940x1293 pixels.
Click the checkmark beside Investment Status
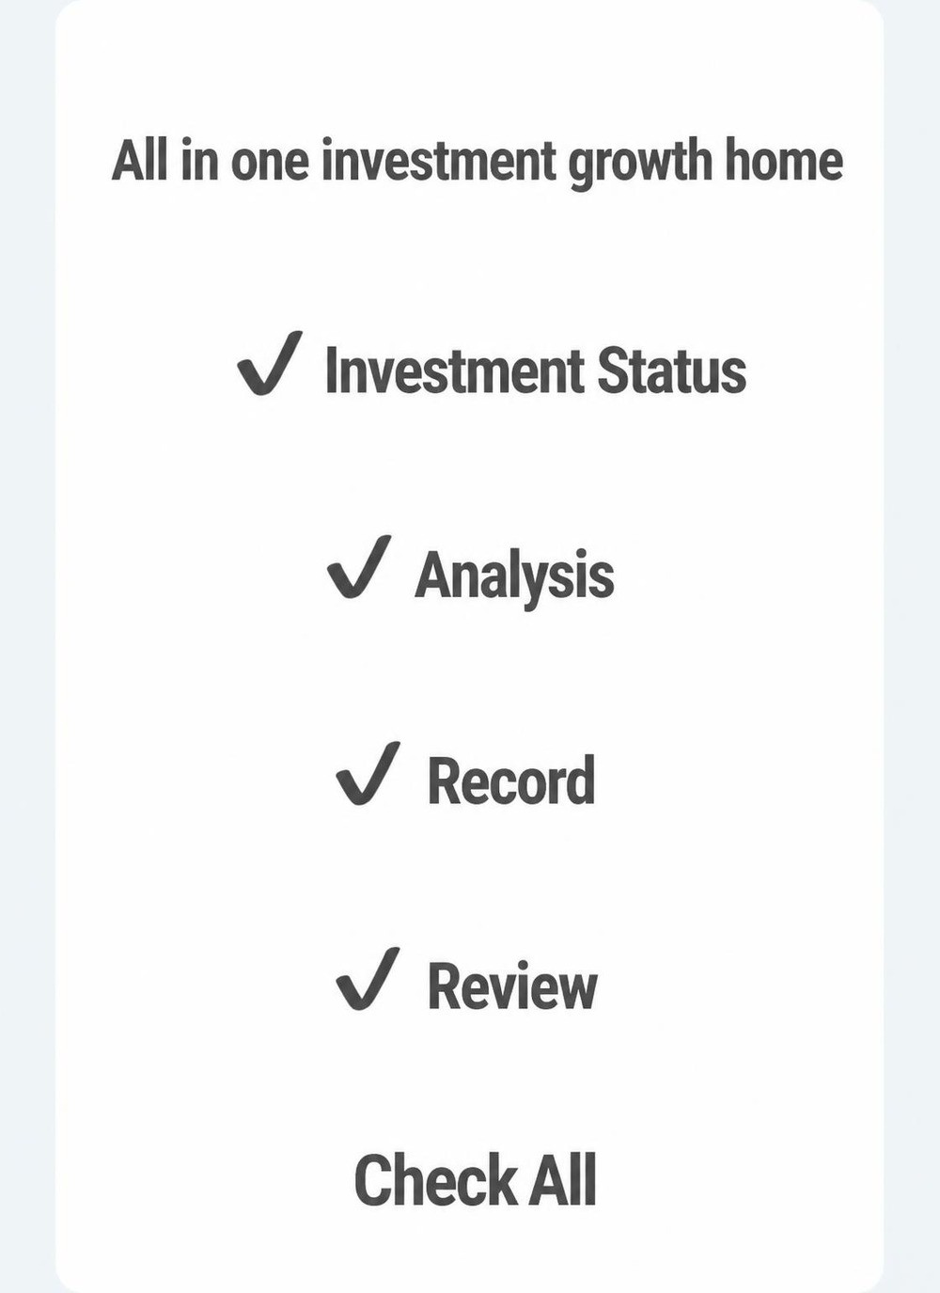(270, 363)
